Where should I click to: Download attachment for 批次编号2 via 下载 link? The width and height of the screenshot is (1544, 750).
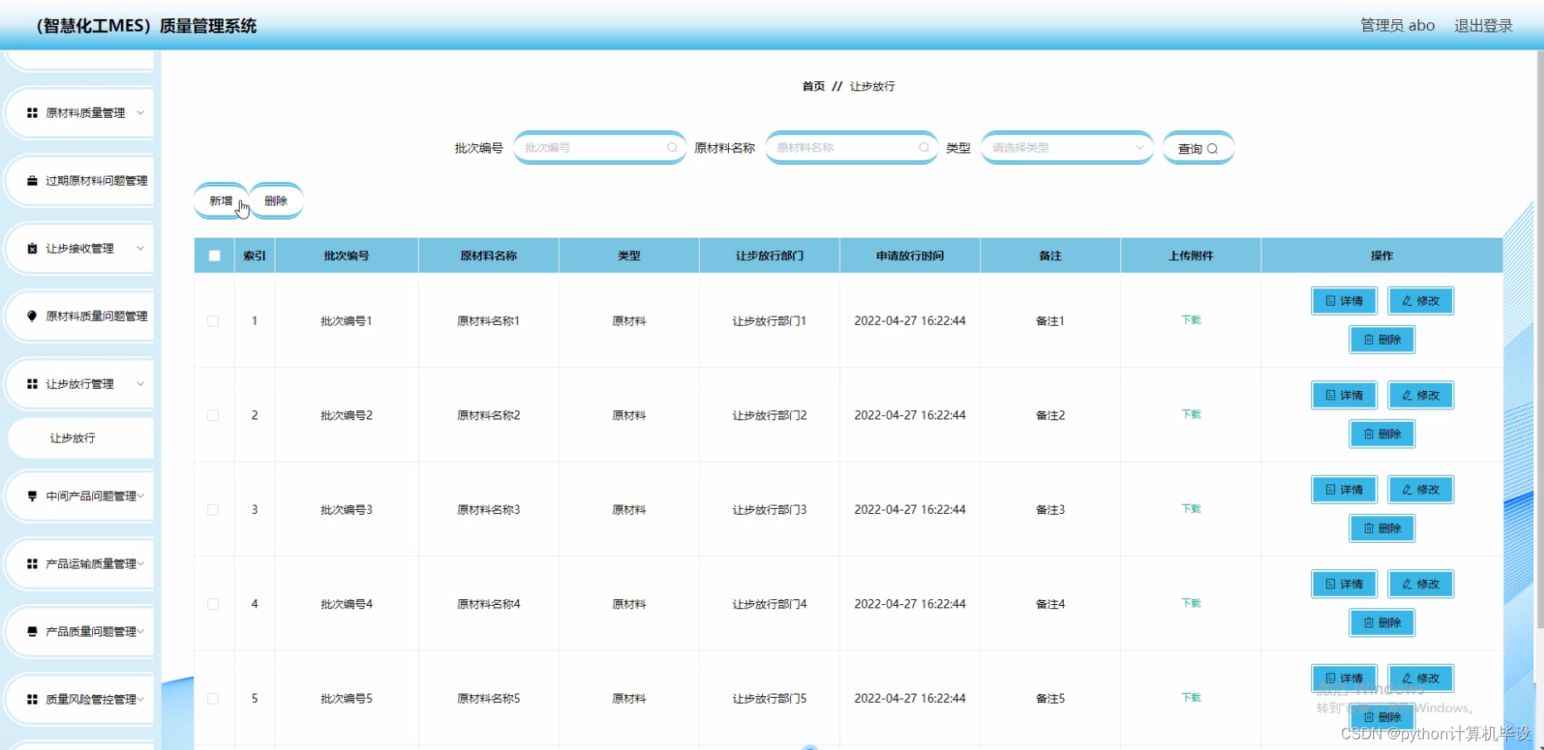[x=1191, y=414]
